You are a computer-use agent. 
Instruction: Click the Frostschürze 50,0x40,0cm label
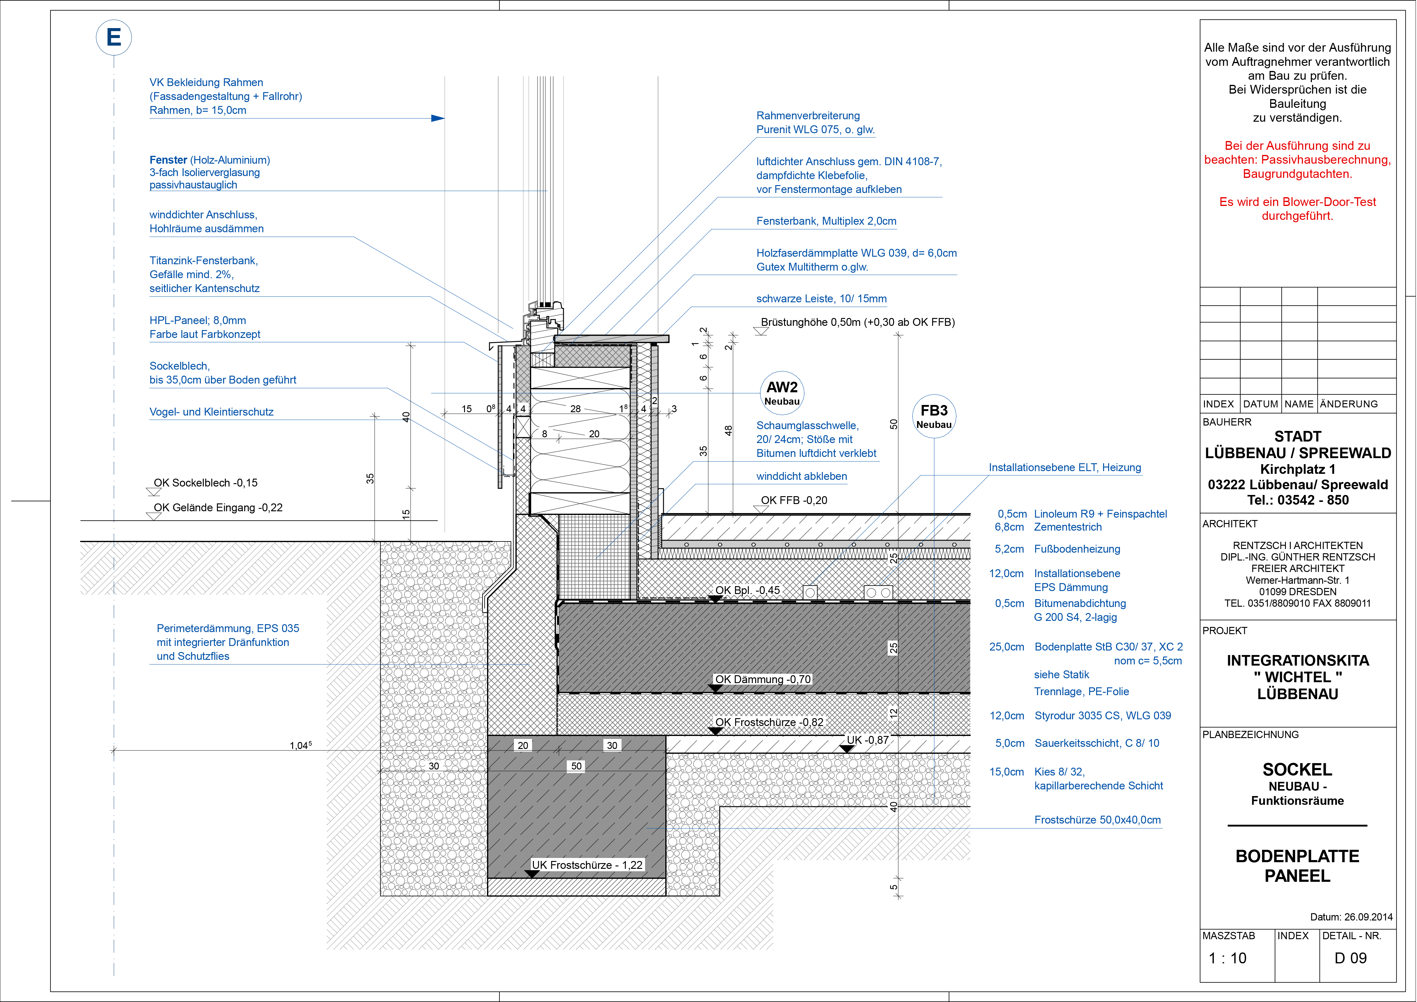pos(1097,820)
